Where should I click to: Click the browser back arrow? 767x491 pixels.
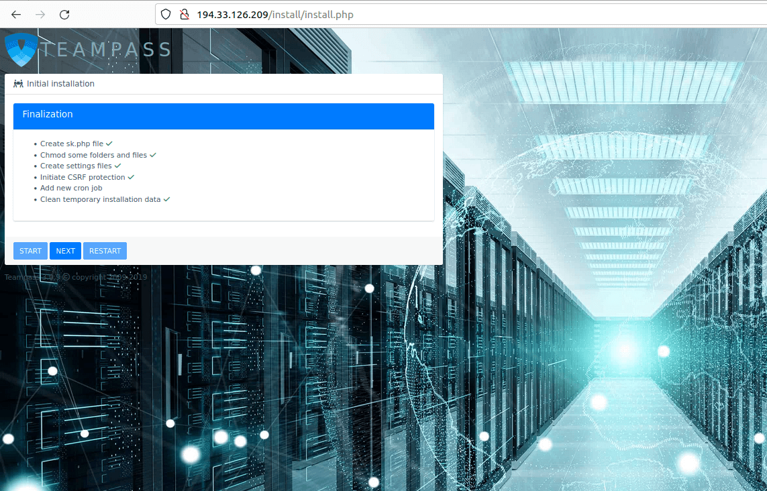point(16,15)
